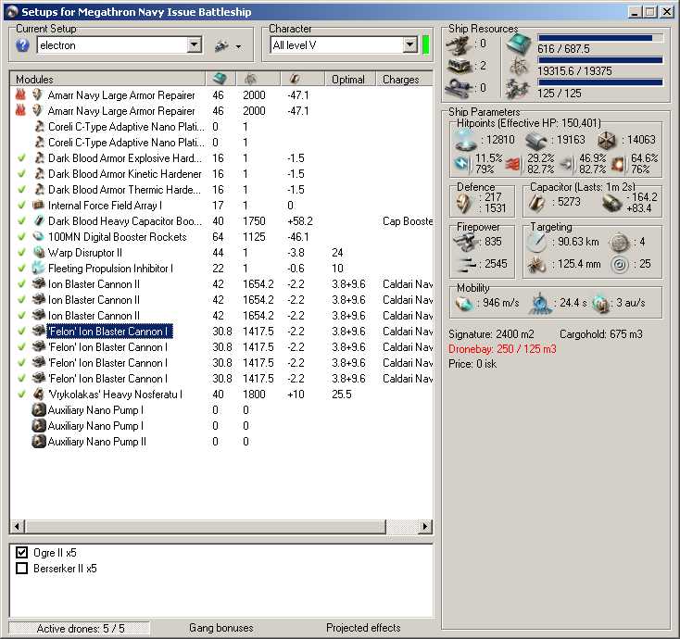Viewport: 680px width, 639px height.
Task: Toggle overheat state on first Amarr Navy Repairer
Action: tap(20, 94)
